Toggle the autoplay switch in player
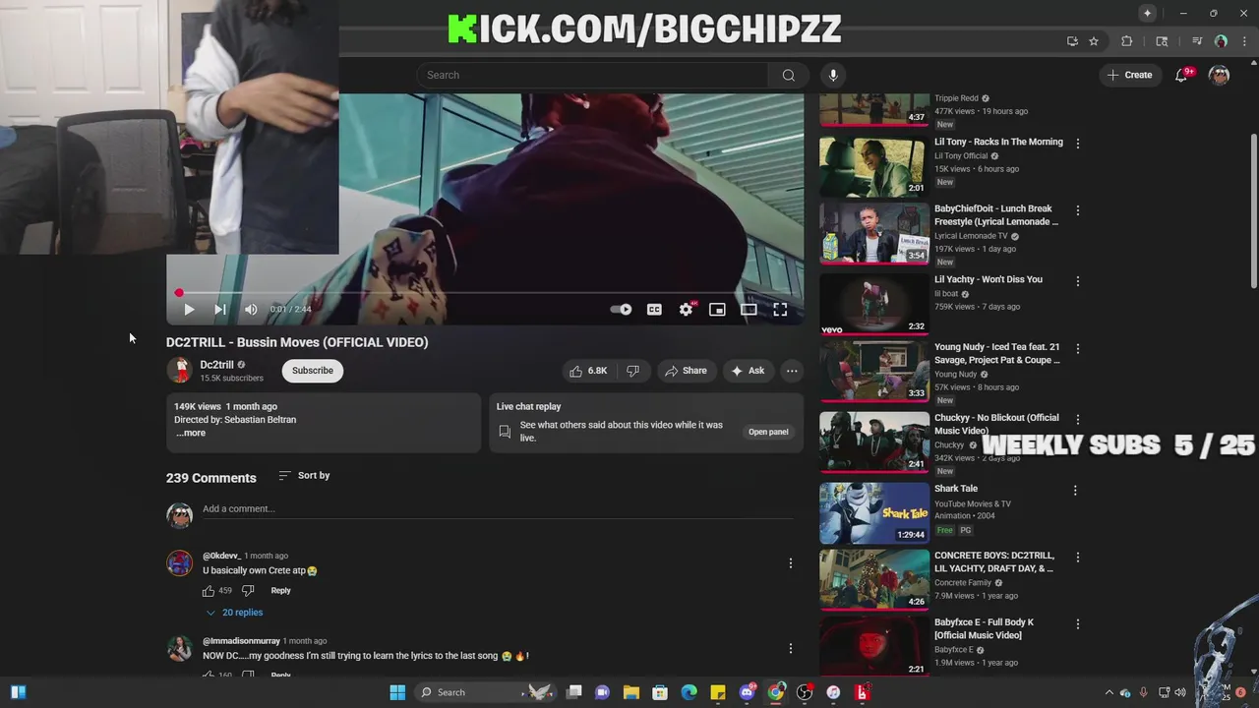The width and height of the screenshot is (1259, 708). [x=621, y=309]
